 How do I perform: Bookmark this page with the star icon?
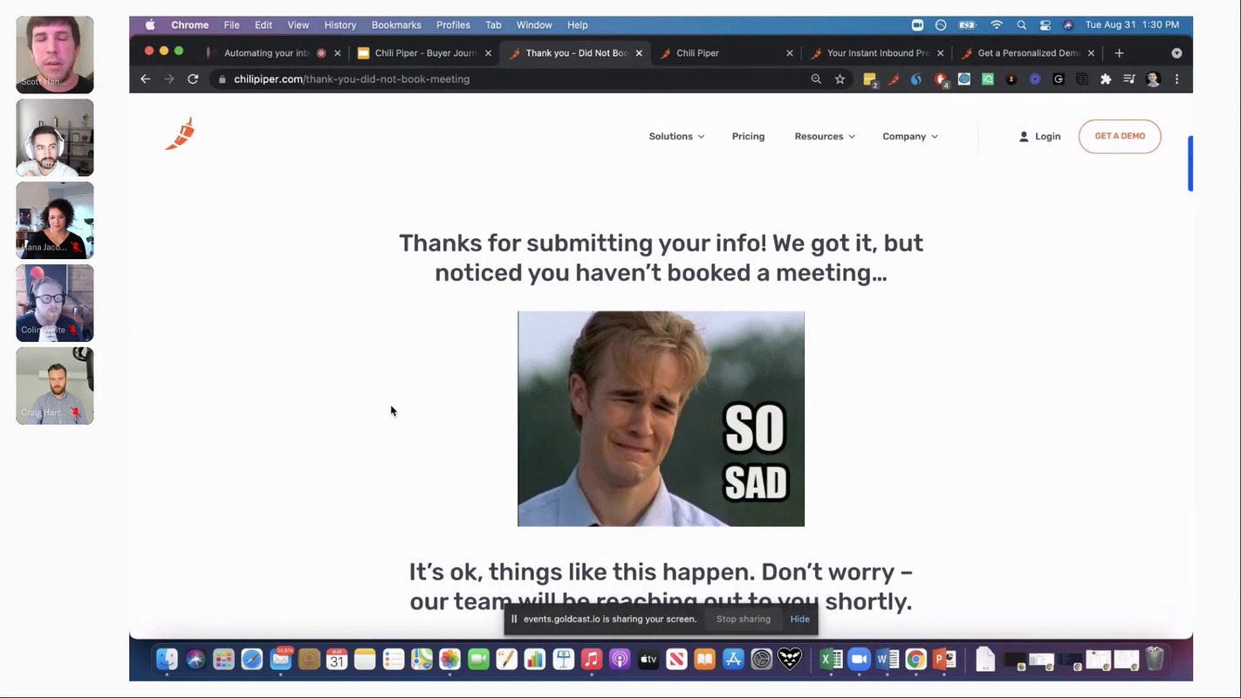click(840, 79)
